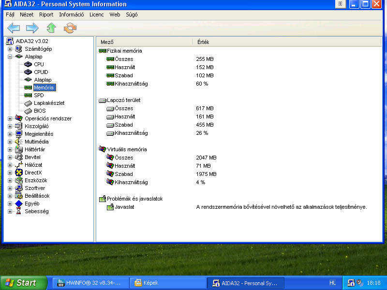Click the '617 MB' swap total value
Screen dimensions: 387x290
pyautogui.click(x=205, y=108)
